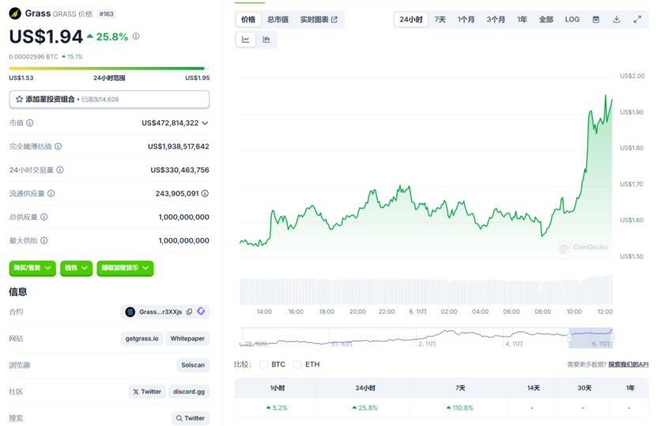Click the 1-hour 5.2% change cell

click(277, 408)
